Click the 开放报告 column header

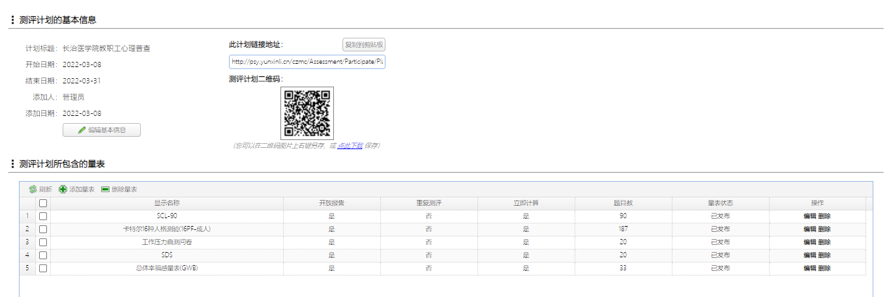click(x=331, y=203)
